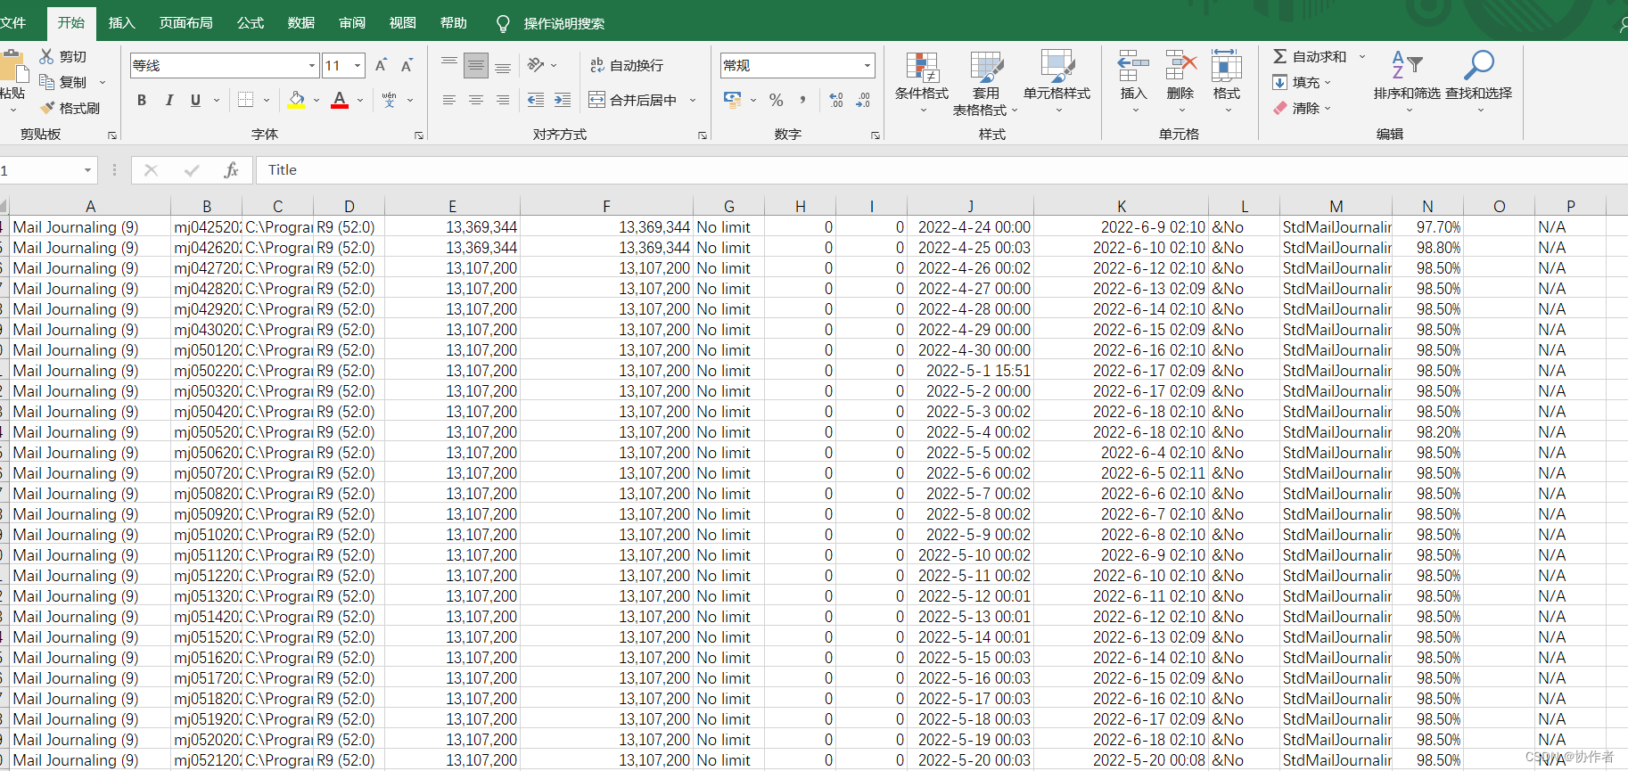Select column F header

(x=606, y=206)
